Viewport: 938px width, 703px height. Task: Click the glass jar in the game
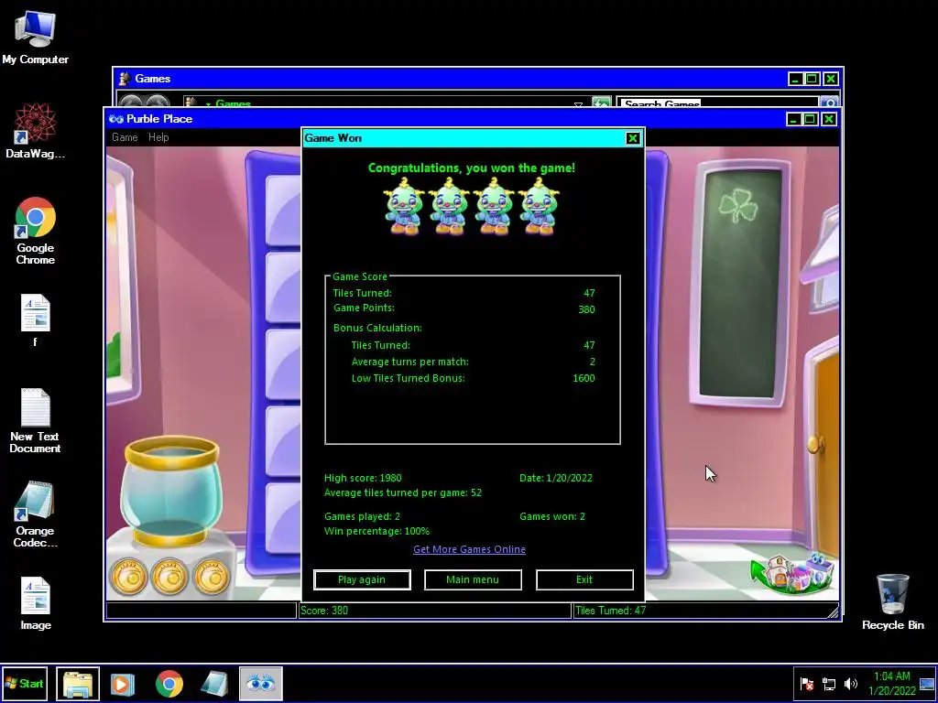coord(171,491)
